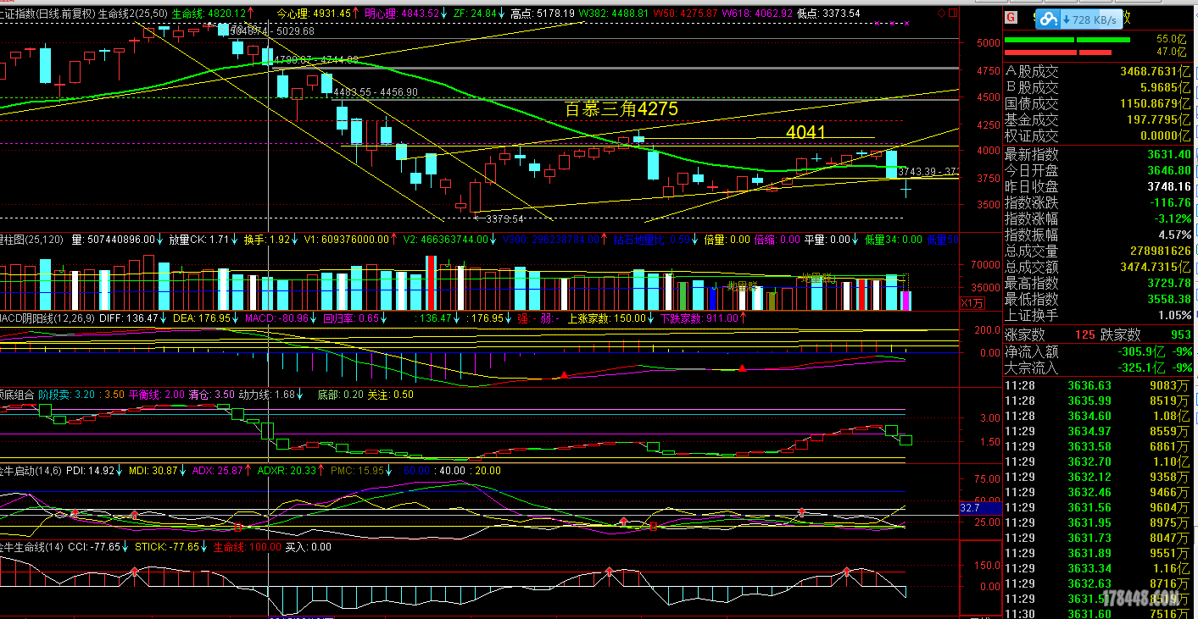This screenshot has width=1198, height=619.
Task: Click the ADX: 25.87 value
Action: [217, 470]
